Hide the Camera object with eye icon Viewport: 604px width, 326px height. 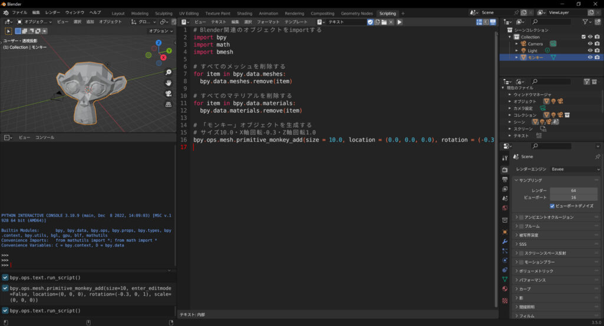tap(590, 44)
